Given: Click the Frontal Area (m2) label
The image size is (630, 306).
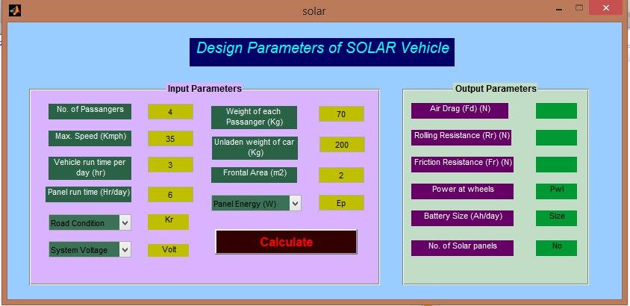Looking at the screenshot, I should pyautogui.click(x=254, y=175).
